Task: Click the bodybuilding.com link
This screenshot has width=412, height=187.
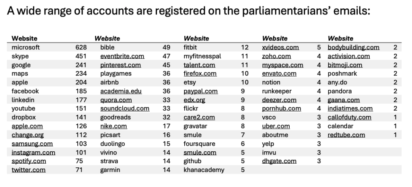Action: pyautogui.click(x=353, y=47)
